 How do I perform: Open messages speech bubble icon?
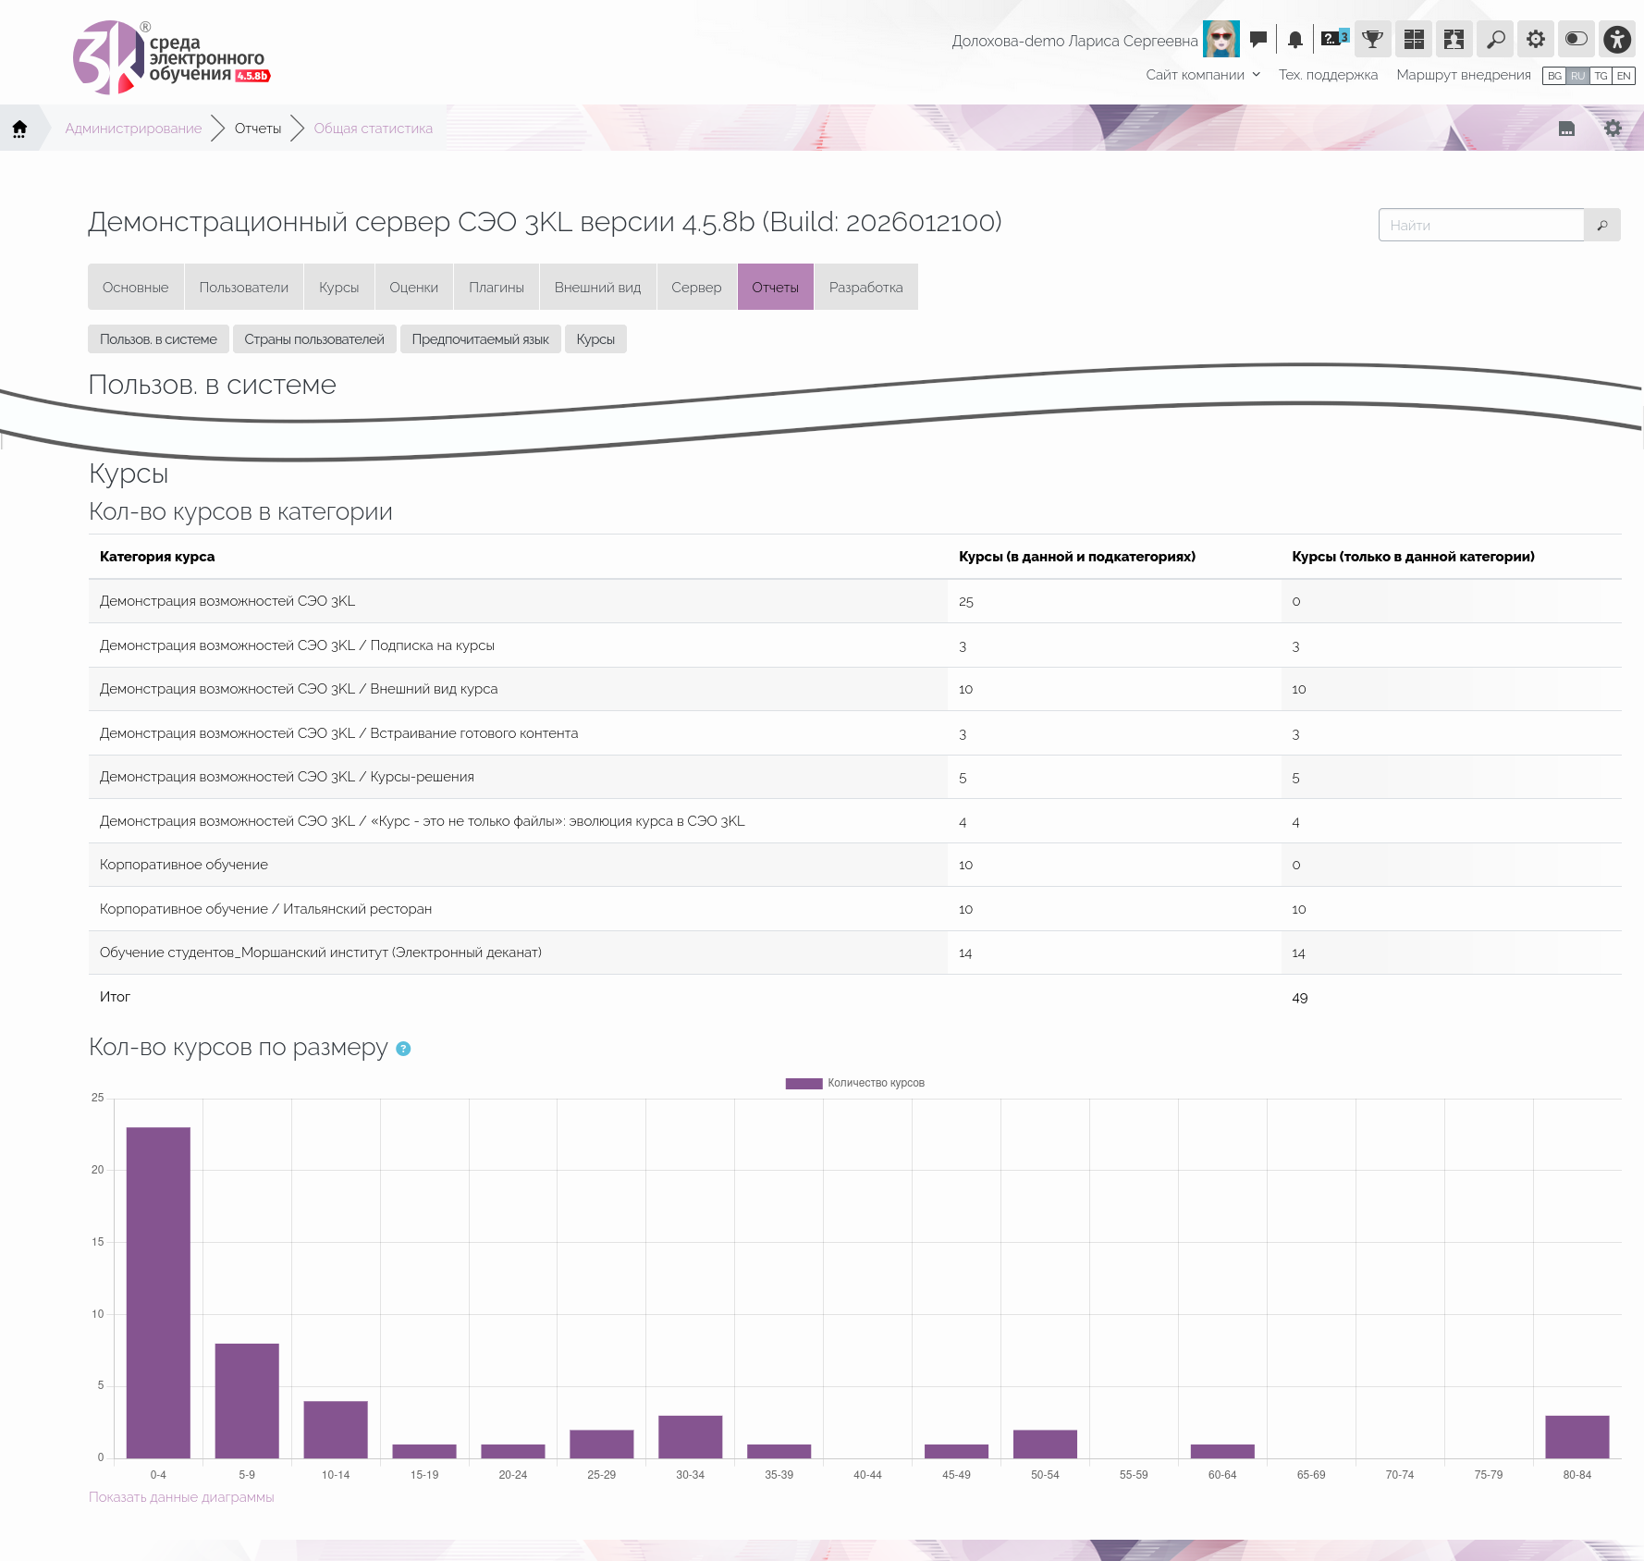point(1258,39)
